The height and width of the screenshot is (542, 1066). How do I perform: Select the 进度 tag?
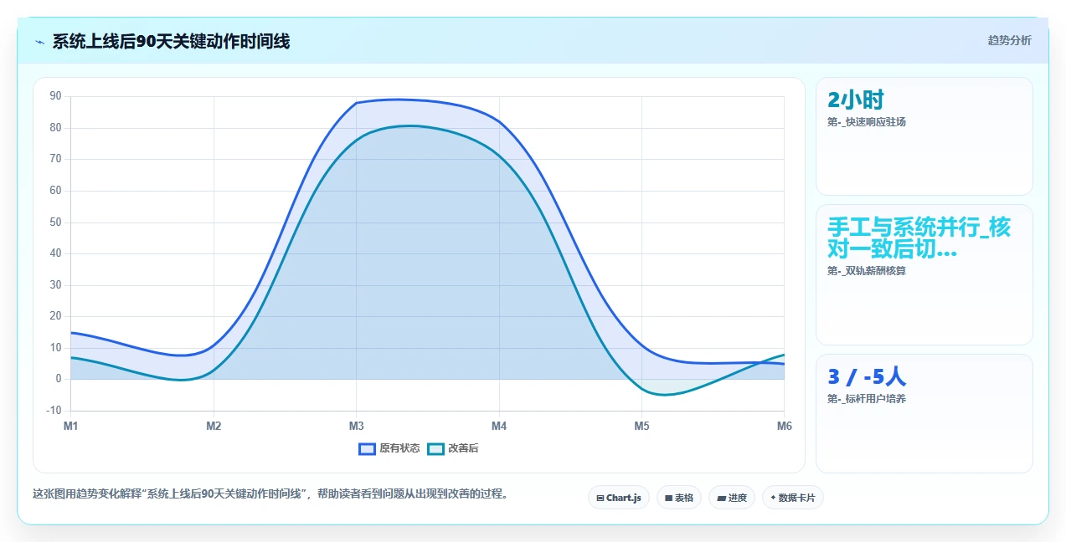coord(732,498)
